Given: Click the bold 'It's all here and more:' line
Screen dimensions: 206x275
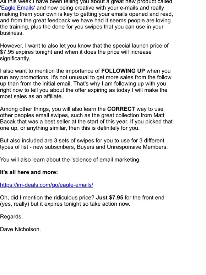Looking at the screenshot, I should (29, 172).
